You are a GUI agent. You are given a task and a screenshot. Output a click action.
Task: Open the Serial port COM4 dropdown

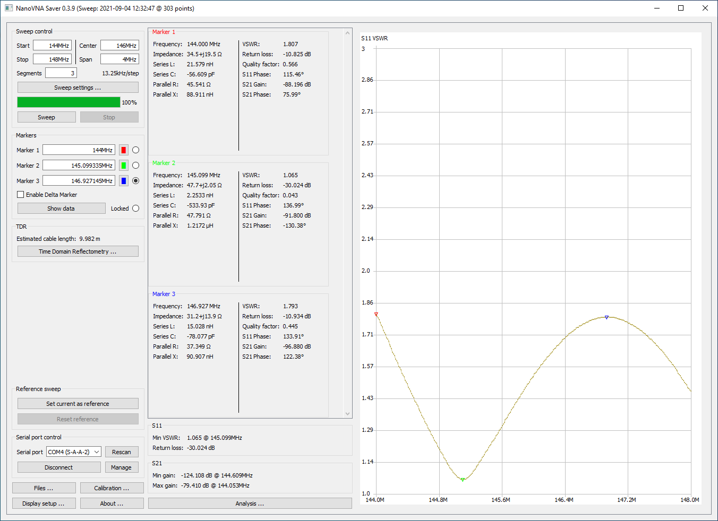click(x=74, y=452)
